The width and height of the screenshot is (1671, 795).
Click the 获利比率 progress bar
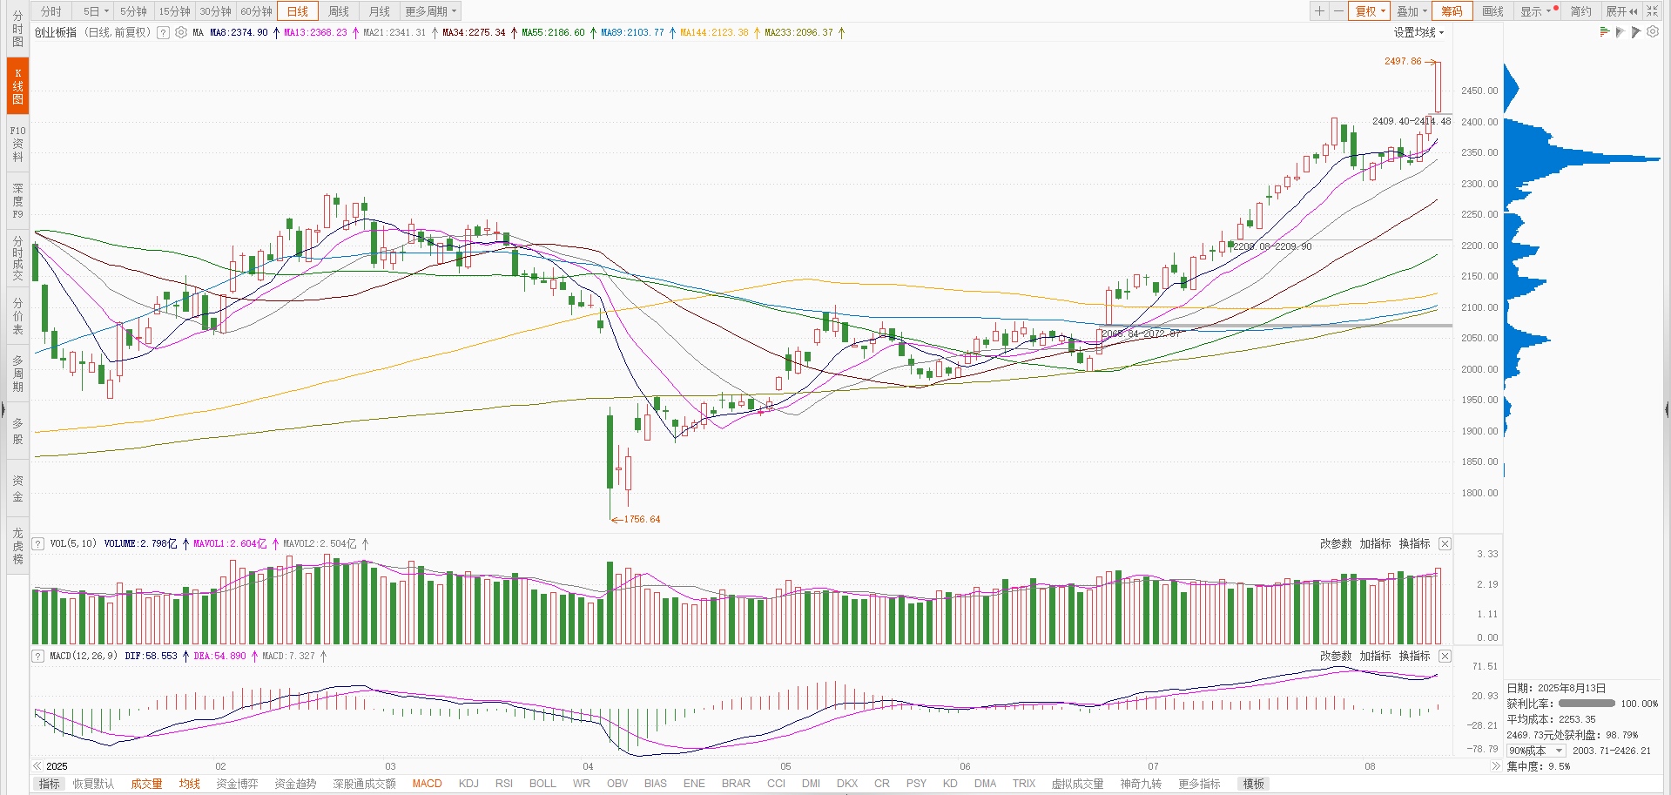1586,704
